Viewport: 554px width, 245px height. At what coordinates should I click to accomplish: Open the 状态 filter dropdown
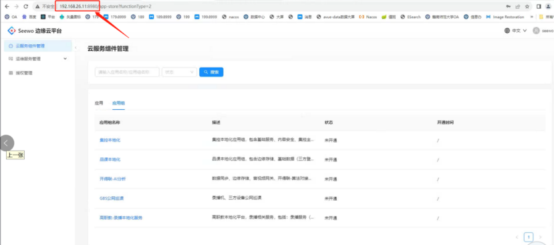tap(179, 72)
